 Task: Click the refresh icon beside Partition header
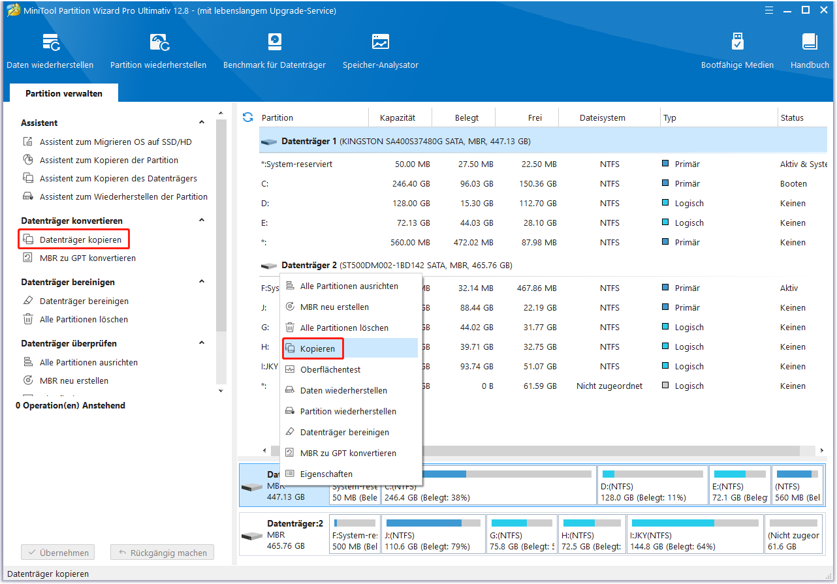(x=247, y=117)
